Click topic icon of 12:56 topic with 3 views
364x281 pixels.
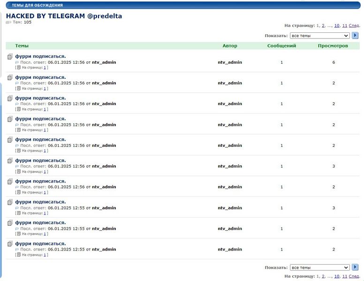tap(10, 160)
